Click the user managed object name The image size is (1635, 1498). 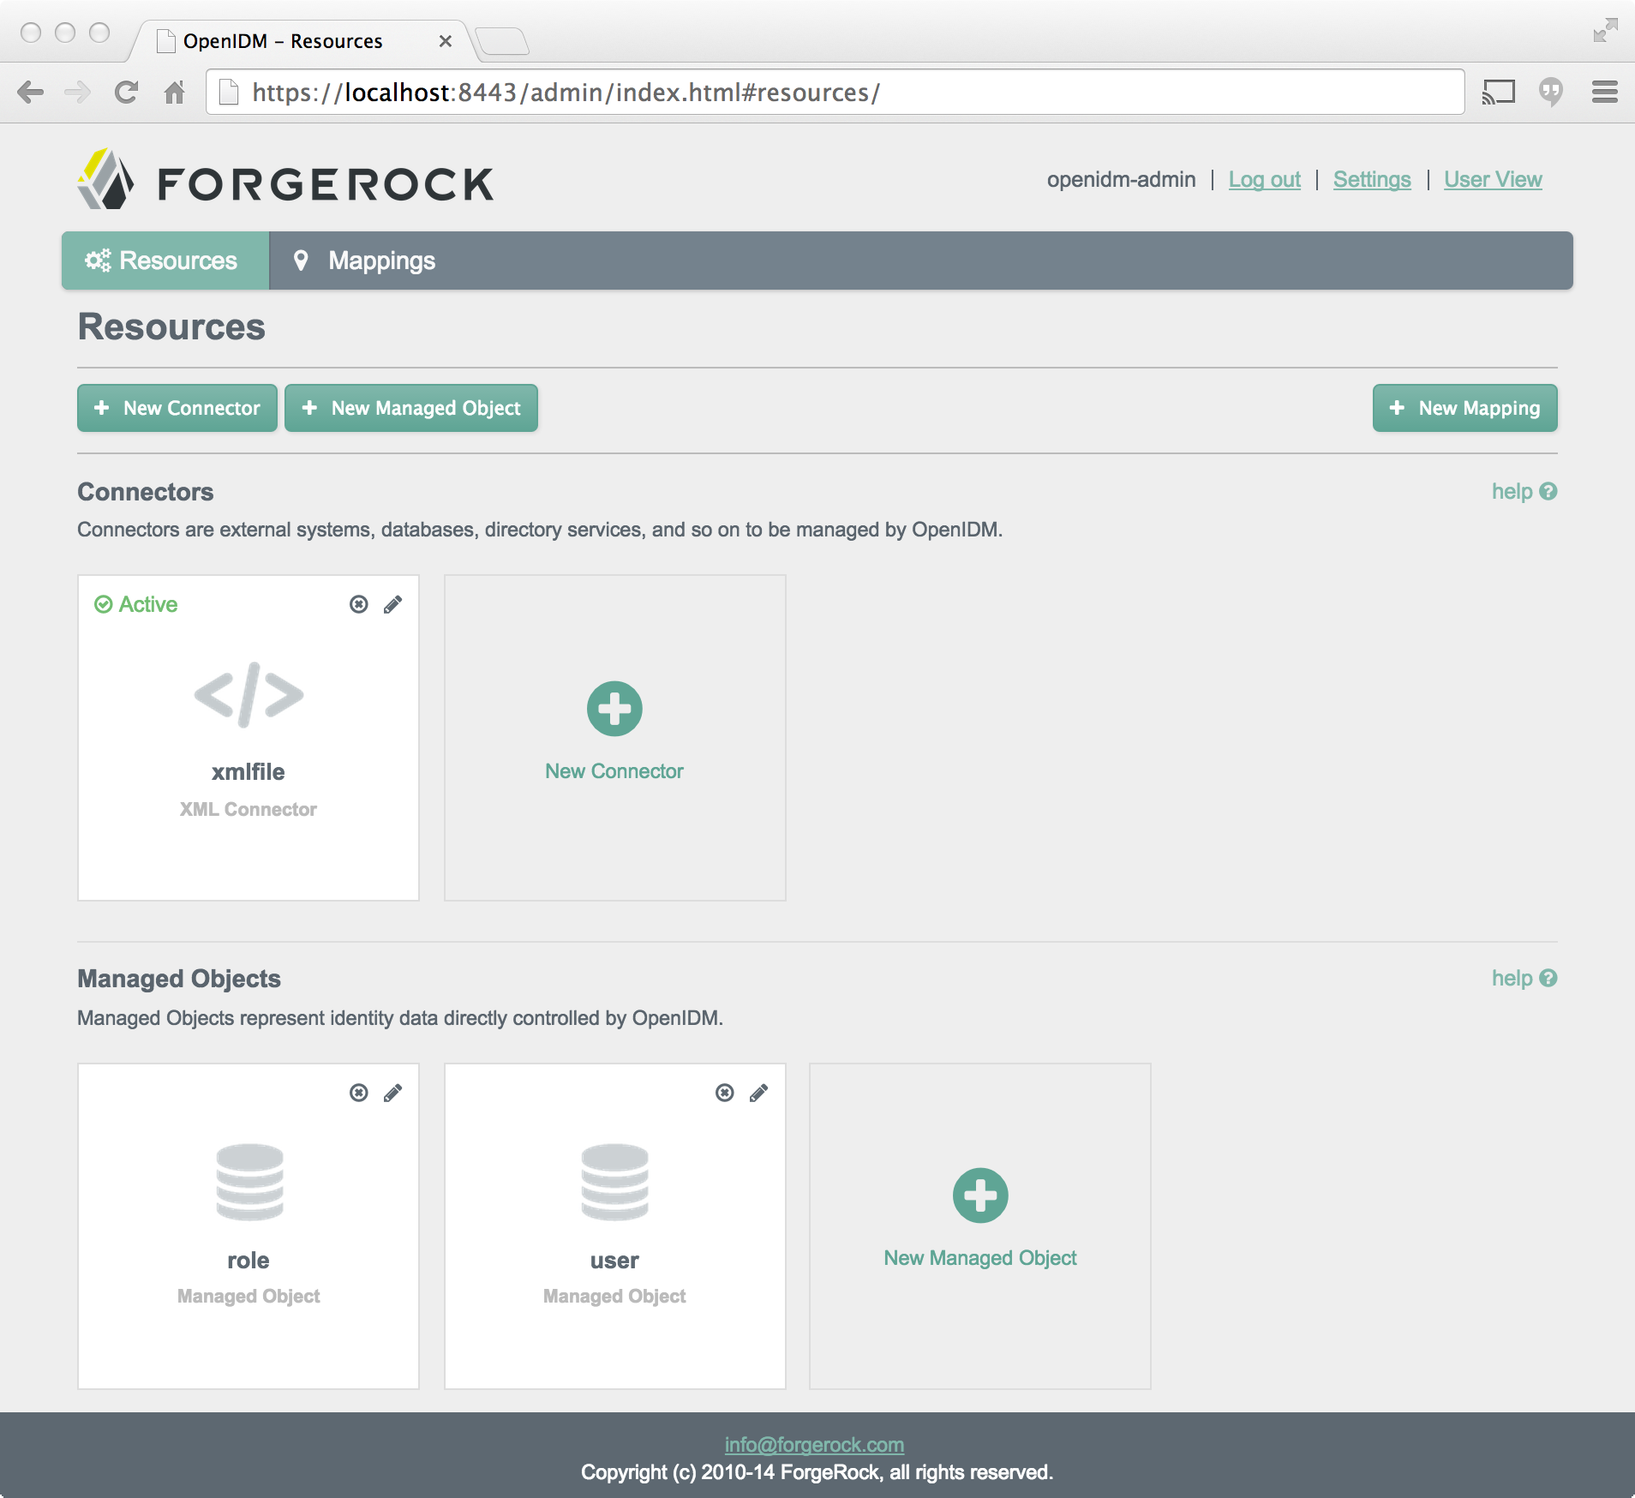(614, 1260)
